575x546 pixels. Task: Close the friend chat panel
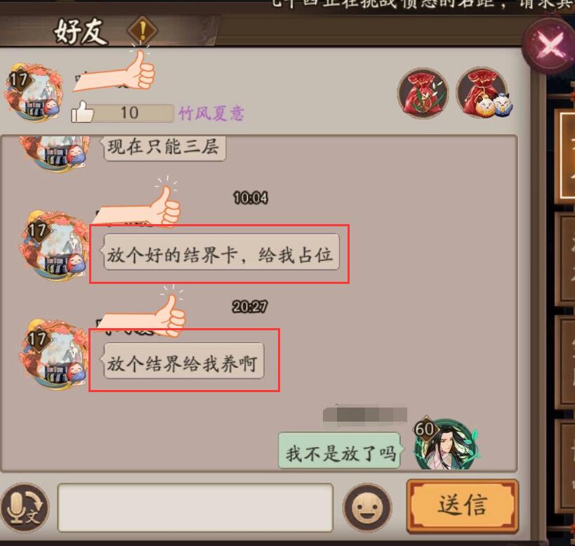coord(549,46)
